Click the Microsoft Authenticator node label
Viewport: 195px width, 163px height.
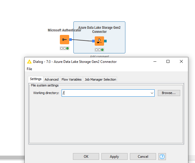click(65, 30)
